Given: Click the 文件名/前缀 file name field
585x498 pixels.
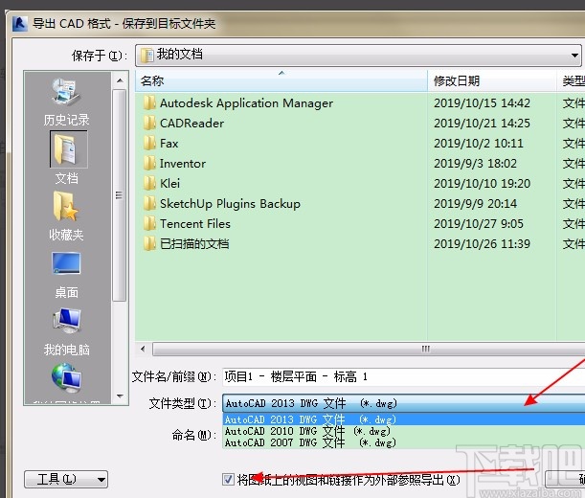Looking at the screenshot, I should tap(404, 376).
